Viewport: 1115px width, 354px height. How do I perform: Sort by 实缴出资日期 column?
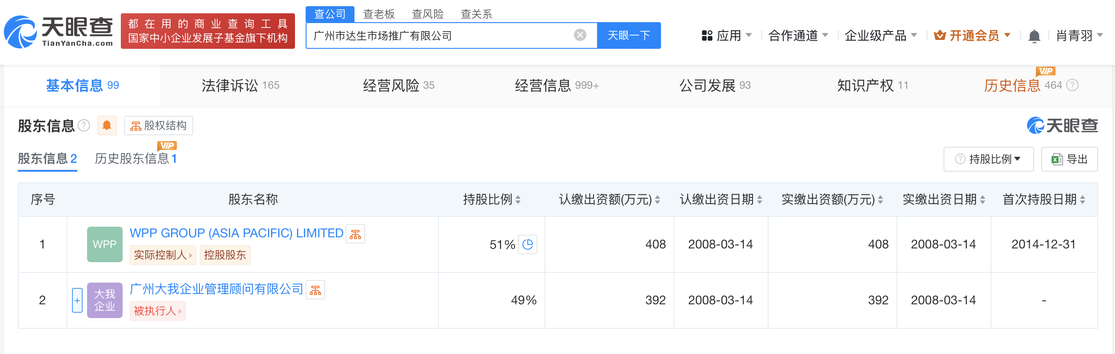click(x=983, y=200)
